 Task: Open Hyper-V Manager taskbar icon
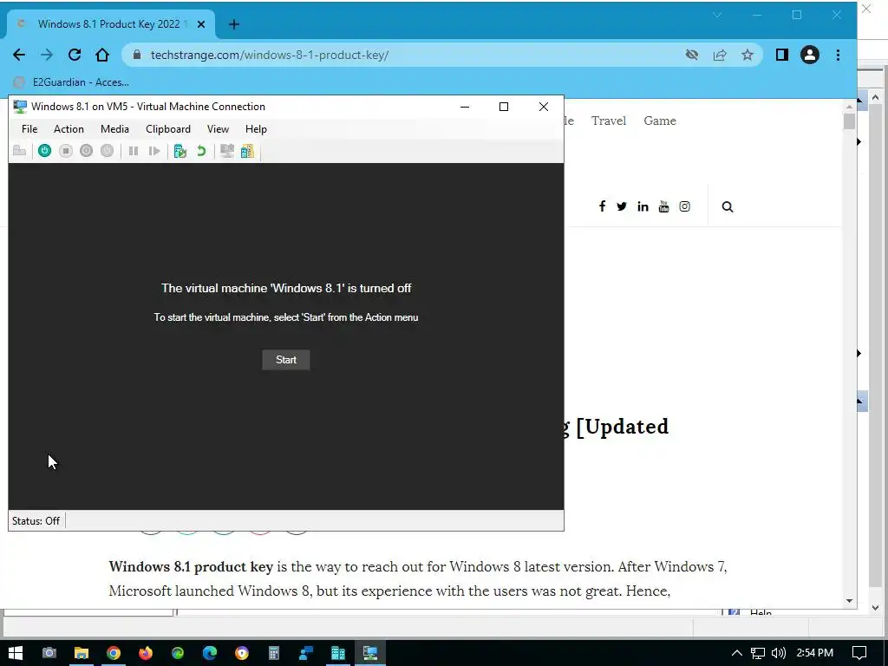(338, 653)
